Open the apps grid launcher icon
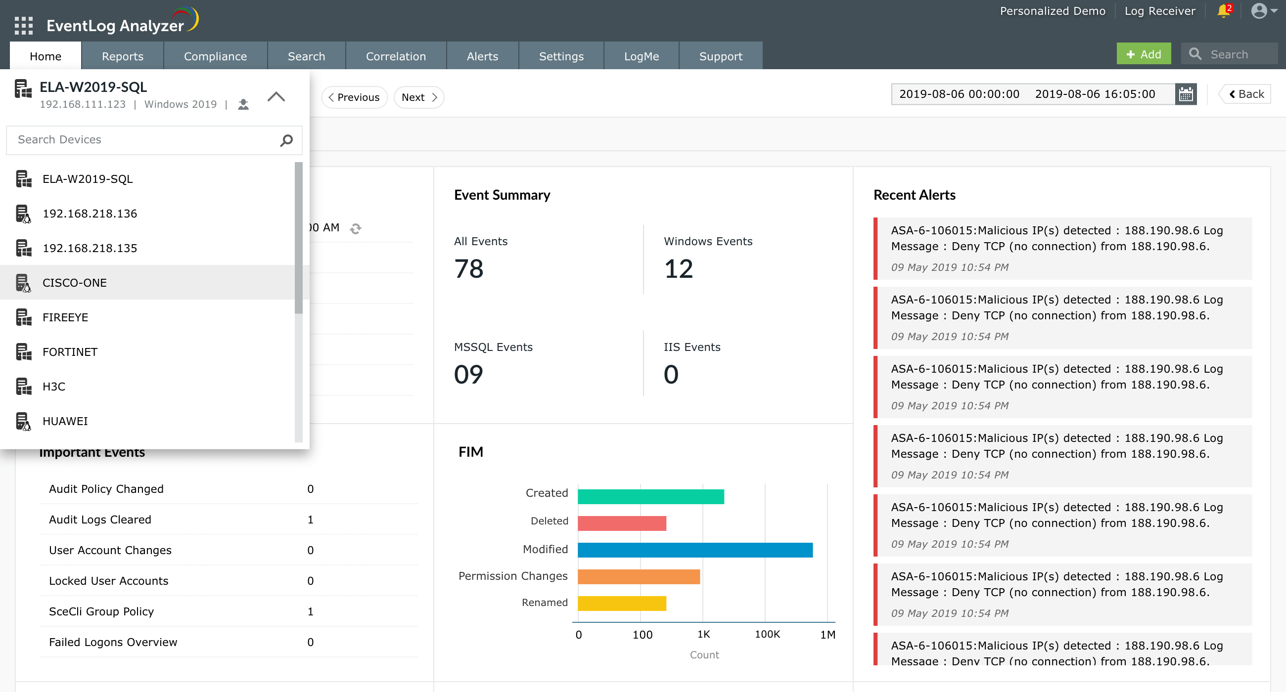 tap(23, 25)
